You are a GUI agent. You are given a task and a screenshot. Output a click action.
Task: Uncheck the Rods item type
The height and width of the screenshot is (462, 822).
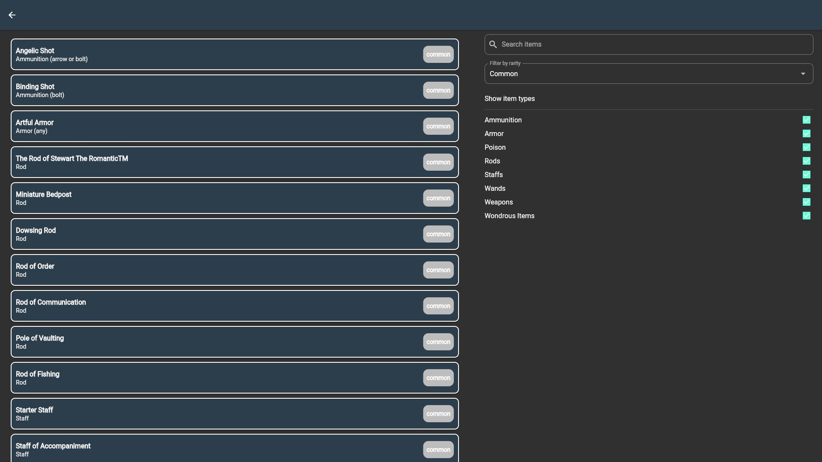[806, 161]
